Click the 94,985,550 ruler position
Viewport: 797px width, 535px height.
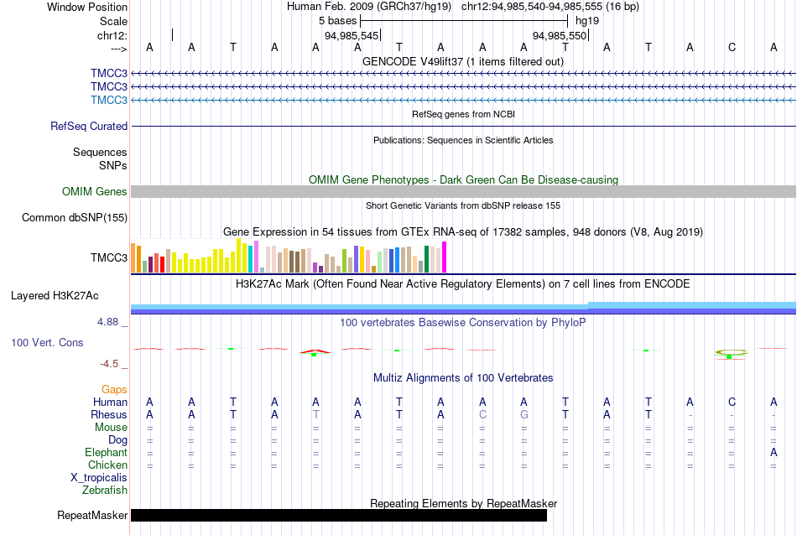tap(560, 35)
